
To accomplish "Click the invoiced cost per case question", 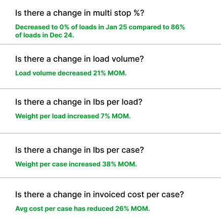I will point(100,195).
